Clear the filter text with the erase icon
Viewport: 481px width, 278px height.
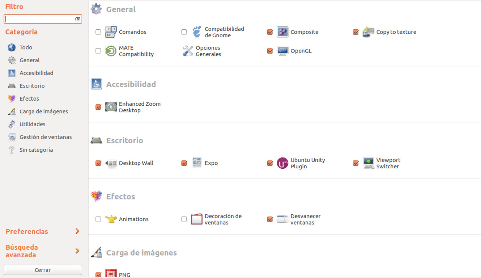pyautogui.click(x=77, y=19)
